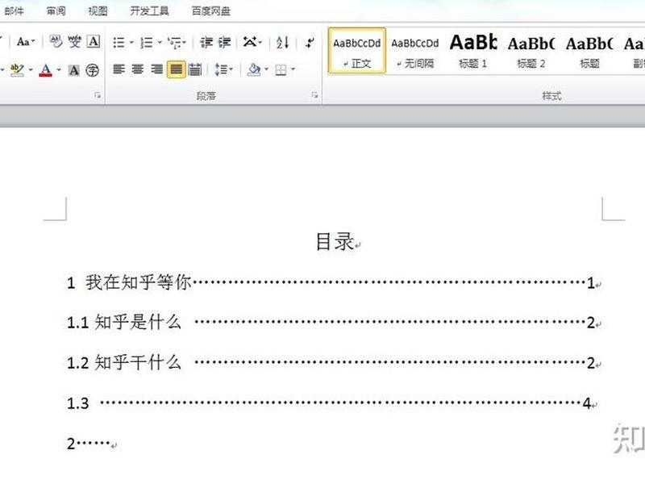Click the entry '1.2 知乎干什么'
The width and height of the screenshot is (645, 484).
tap(124, 362)
